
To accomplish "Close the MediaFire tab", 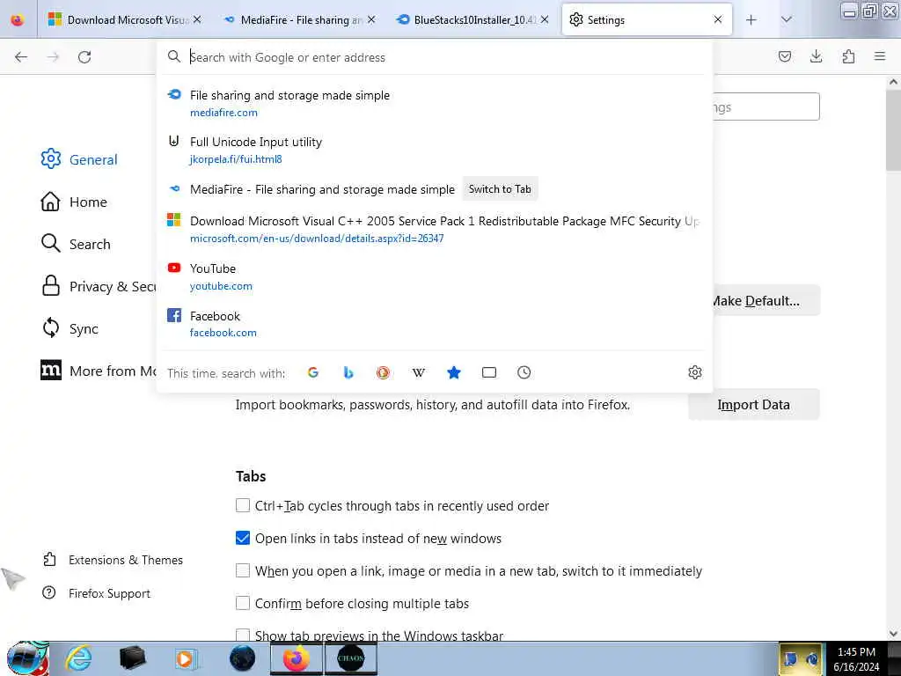I will point(371,19).
